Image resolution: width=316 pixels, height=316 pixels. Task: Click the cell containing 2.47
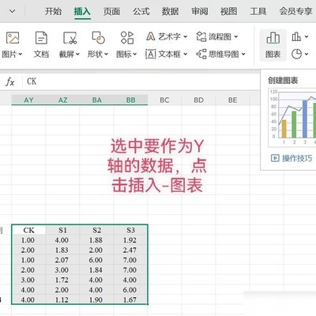130,250
